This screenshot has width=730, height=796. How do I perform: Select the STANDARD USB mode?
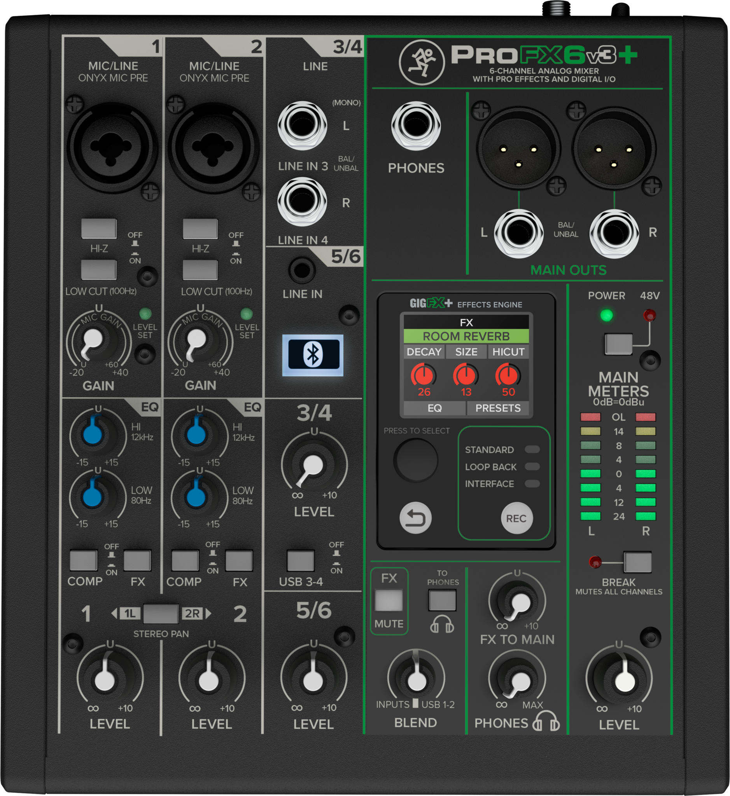coord(532,450)
